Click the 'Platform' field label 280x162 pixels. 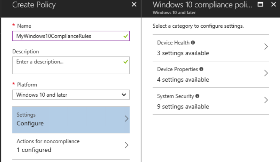pyautogui.click(x=27, y=85)
